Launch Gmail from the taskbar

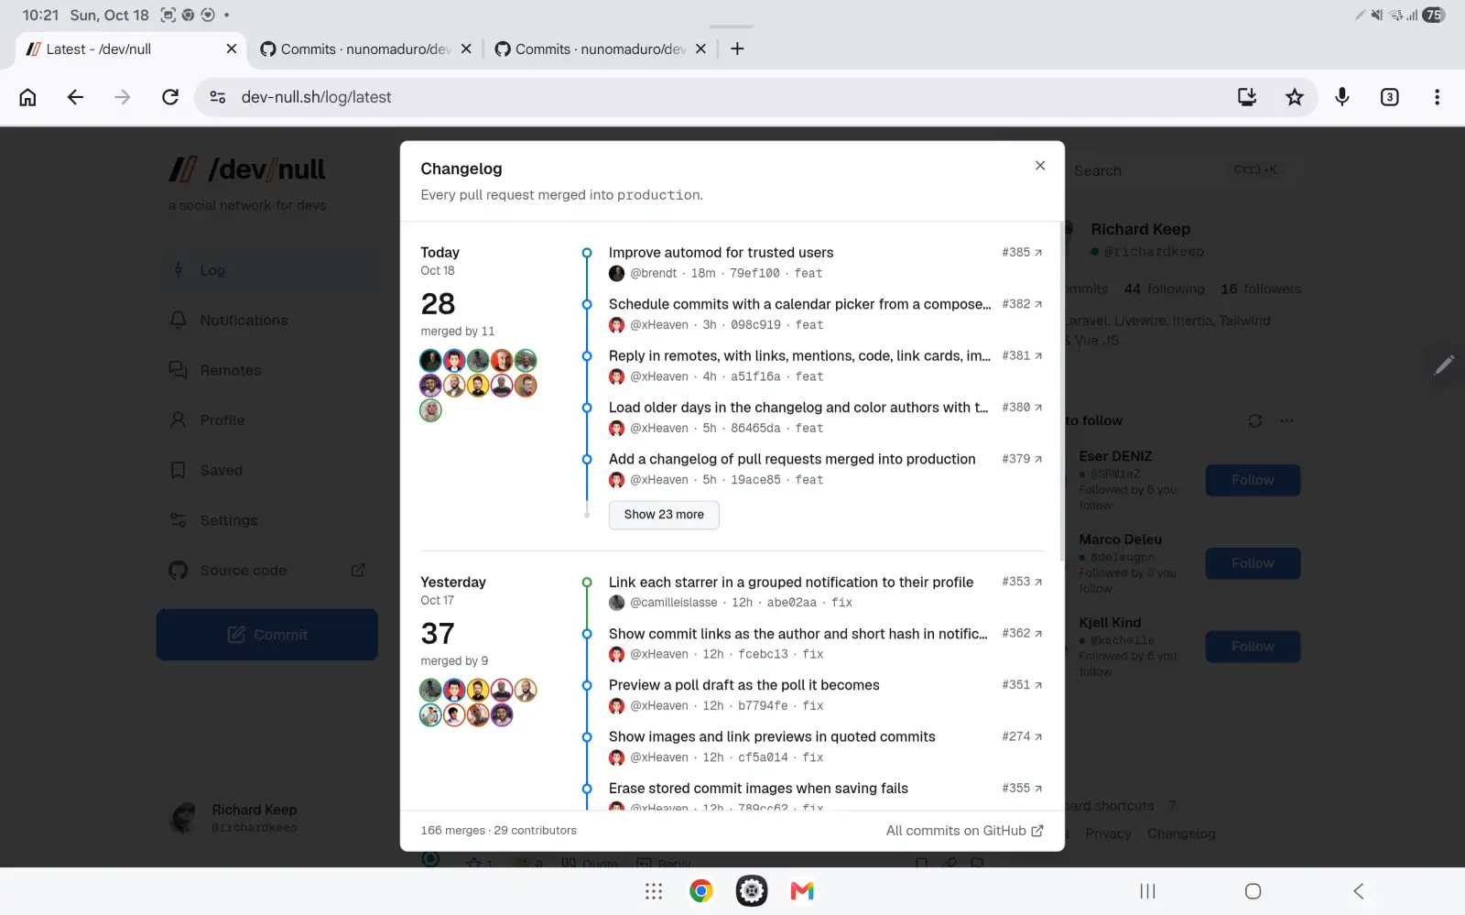(802, 891)
